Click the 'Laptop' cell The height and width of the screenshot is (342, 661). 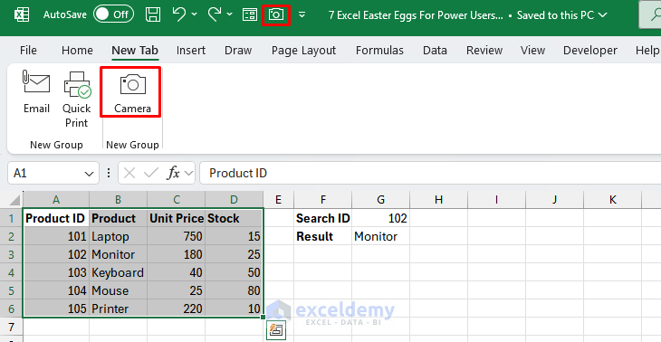(118, 237)
